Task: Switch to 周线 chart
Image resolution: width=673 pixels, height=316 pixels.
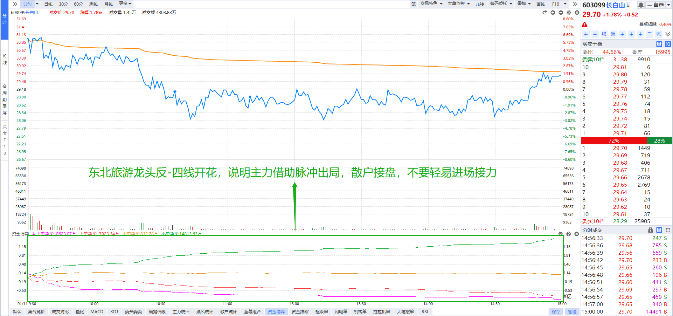Action: tap(93, 4)
